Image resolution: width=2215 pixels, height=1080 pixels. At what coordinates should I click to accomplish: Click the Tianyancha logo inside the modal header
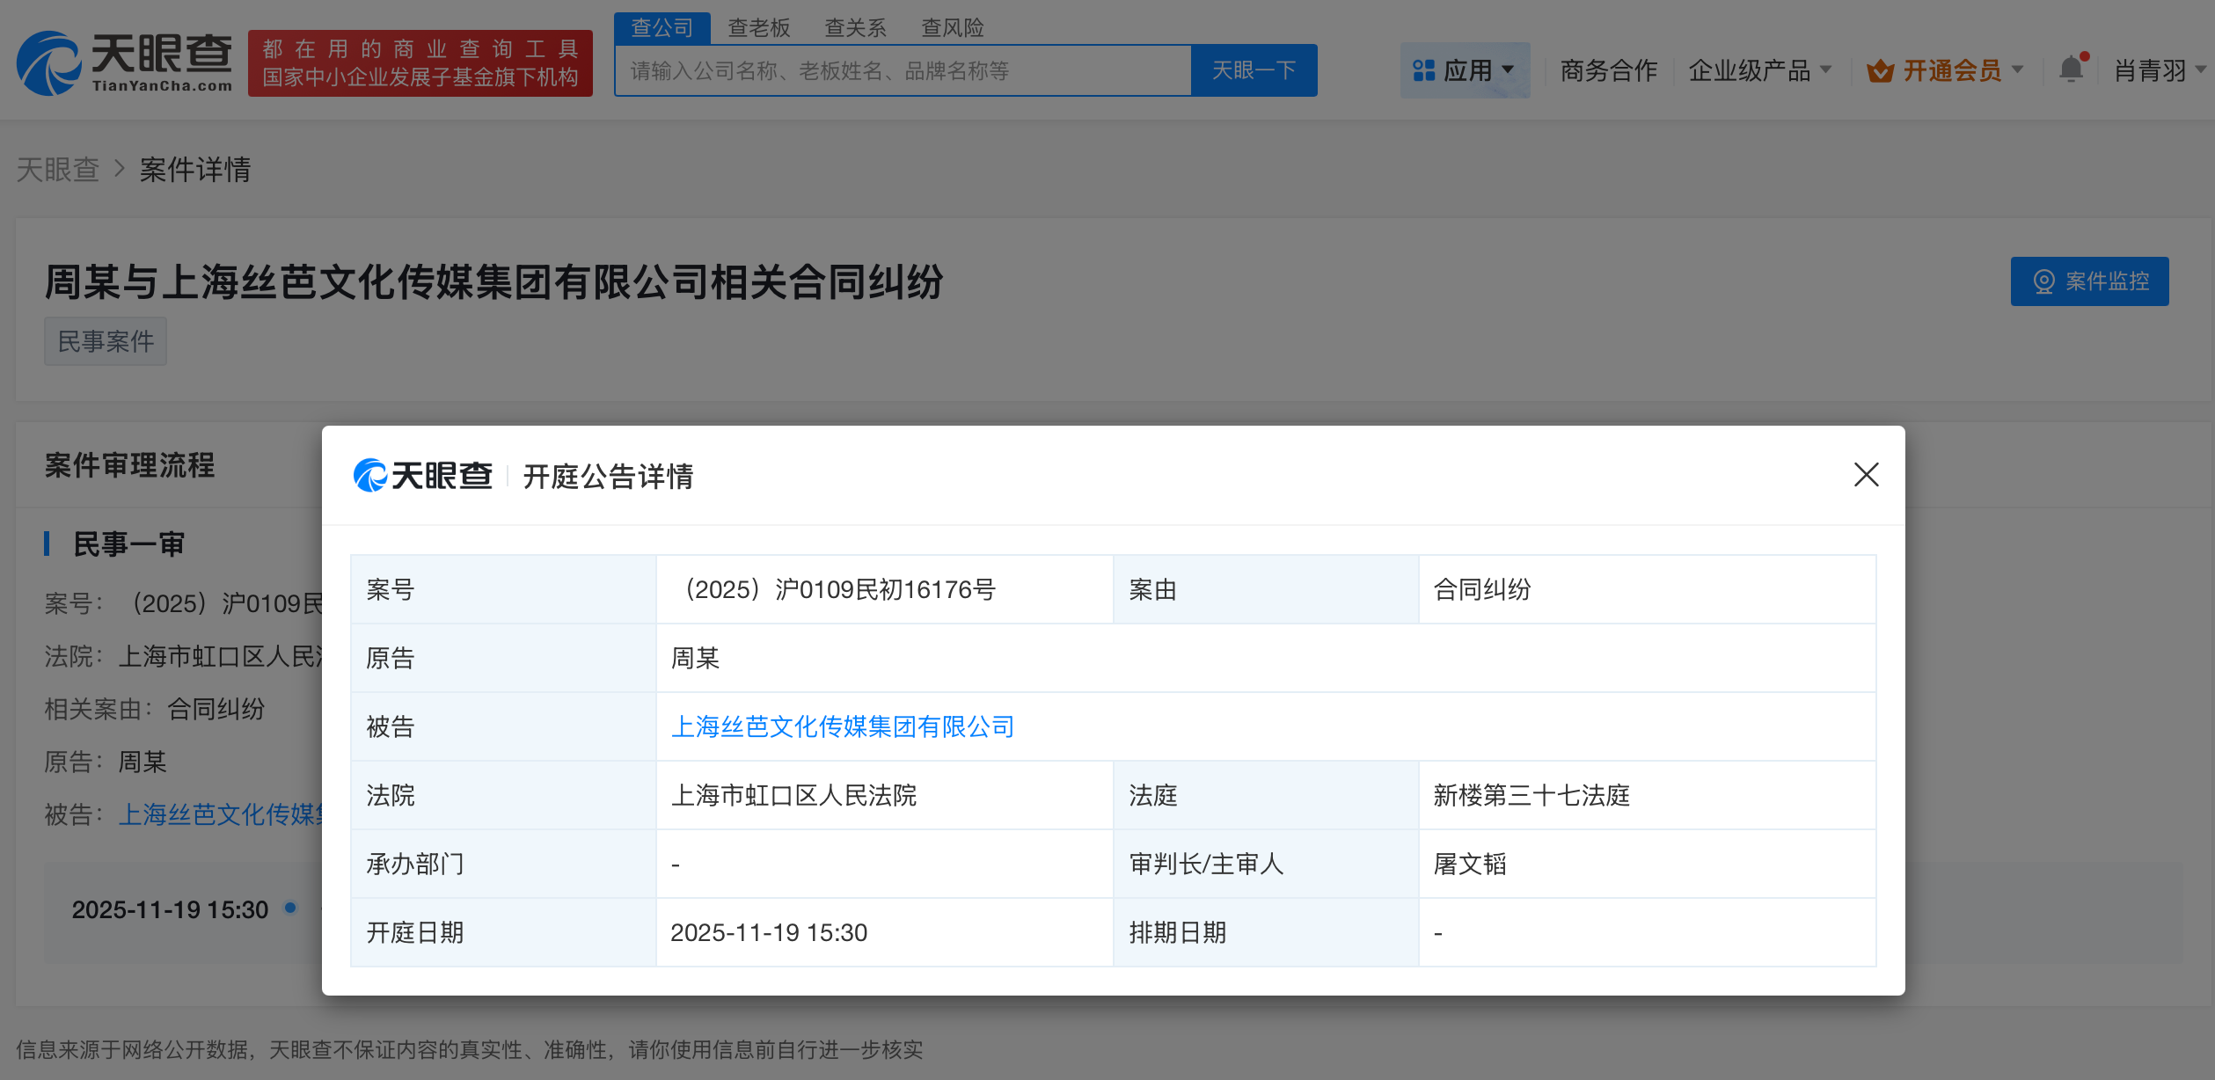(423, 476)
